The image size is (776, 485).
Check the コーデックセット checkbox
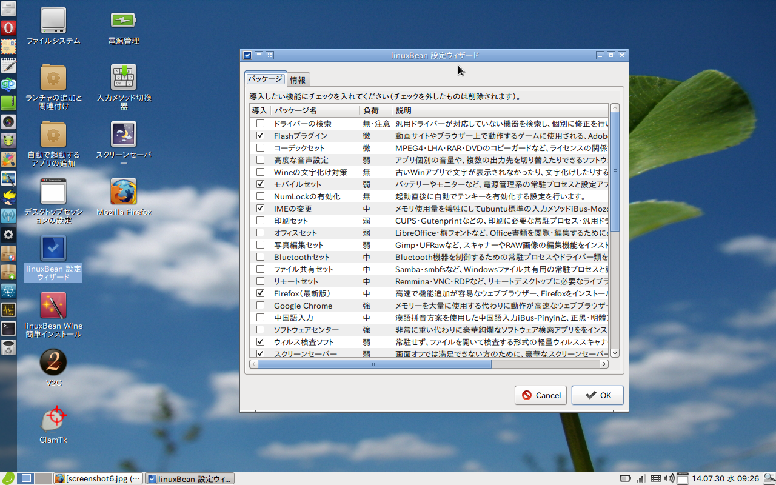tap(260, 148)
